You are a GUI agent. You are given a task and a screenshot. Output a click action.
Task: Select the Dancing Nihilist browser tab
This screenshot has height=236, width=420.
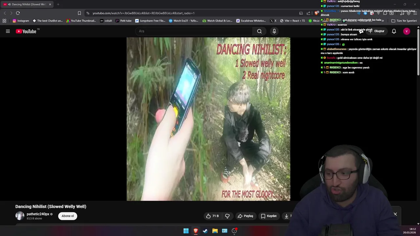click(27, 4)
